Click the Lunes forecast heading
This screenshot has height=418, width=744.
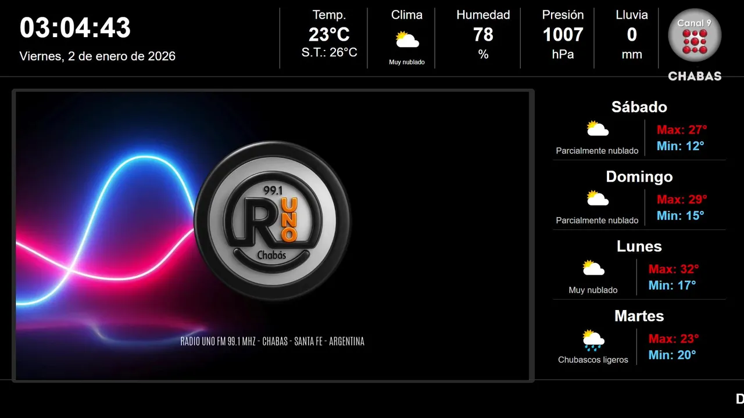pyautogui.click(x=639, y=246)
